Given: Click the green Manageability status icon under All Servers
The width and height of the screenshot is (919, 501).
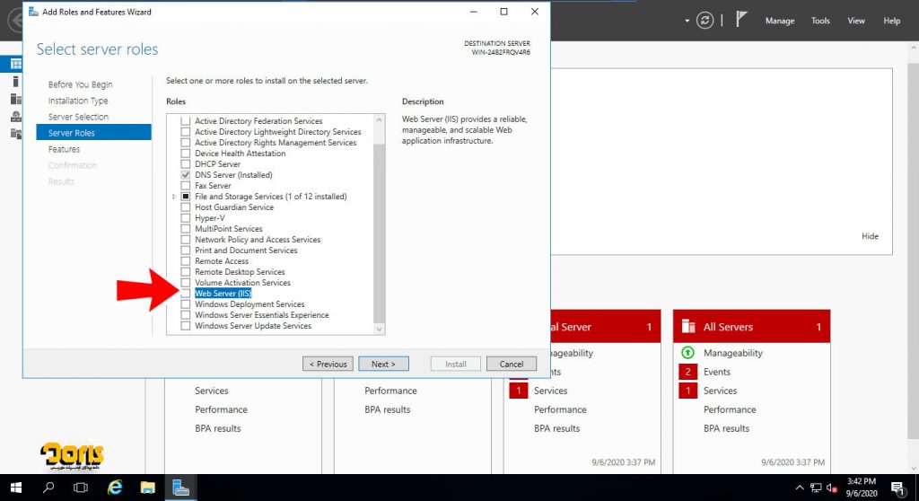Looking at the screenshot, I should point(687,353).
